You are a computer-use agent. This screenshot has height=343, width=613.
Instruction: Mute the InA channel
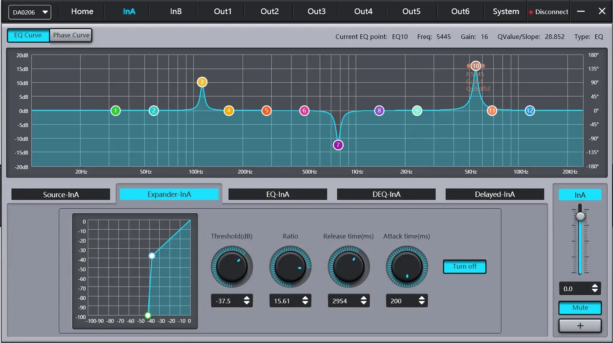(x=580, y=308)
